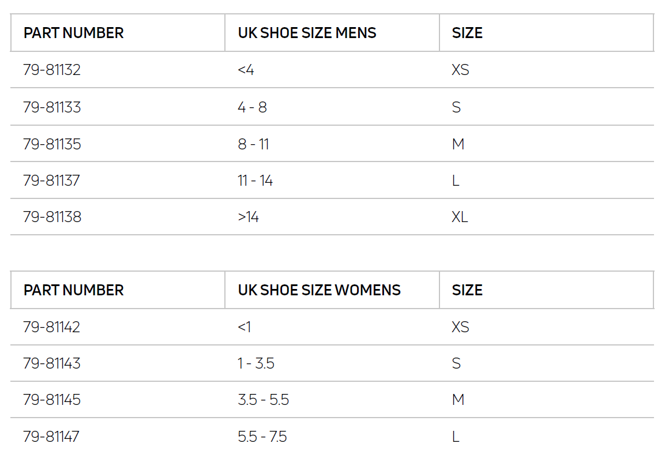Select part number 79-81137
This screenshot has height=462, width=669.
point(51,181)
